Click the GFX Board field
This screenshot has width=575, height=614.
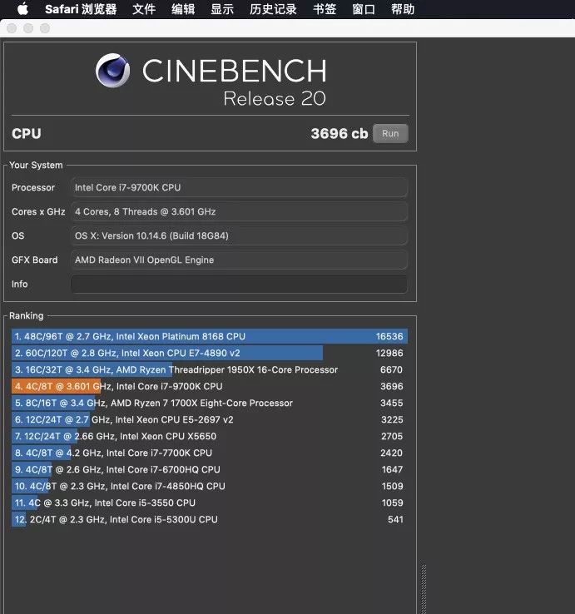point(239,260)
